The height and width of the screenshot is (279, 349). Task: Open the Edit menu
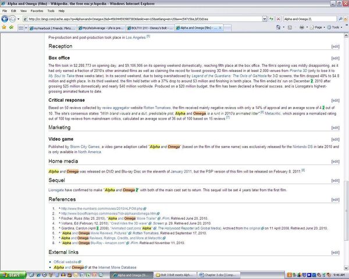[13, 11]
